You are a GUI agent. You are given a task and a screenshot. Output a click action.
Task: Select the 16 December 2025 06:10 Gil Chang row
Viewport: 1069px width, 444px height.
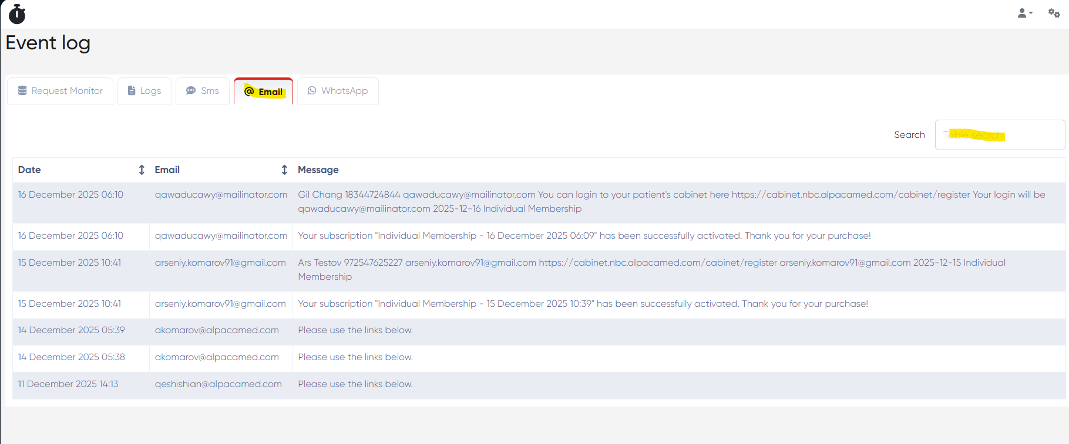click(70, 195)
